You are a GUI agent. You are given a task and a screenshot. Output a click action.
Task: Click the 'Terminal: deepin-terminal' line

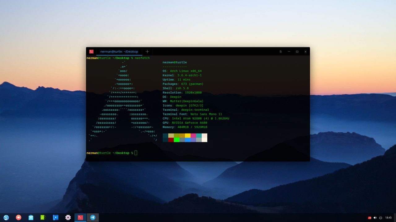click(186, 110)
